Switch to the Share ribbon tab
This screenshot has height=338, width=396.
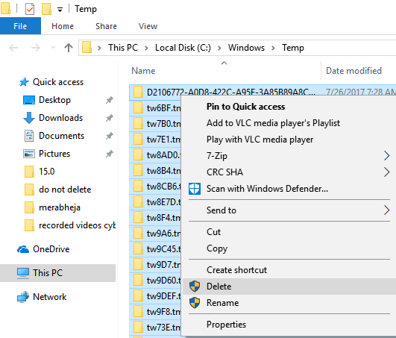106,26
